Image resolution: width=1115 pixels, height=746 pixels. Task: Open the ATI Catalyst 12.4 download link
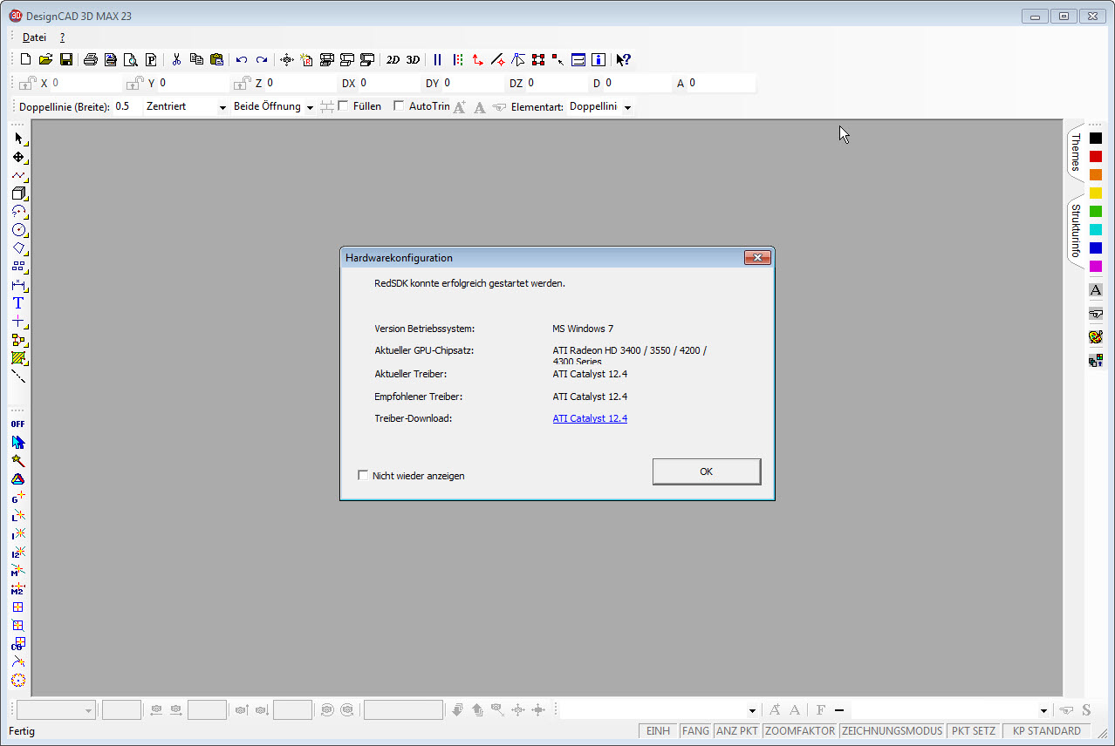coord(590,418)
